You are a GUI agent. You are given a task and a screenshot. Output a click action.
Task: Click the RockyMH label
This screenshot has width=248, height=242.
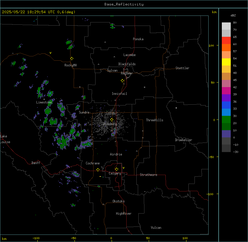click(x=70, y=65)
